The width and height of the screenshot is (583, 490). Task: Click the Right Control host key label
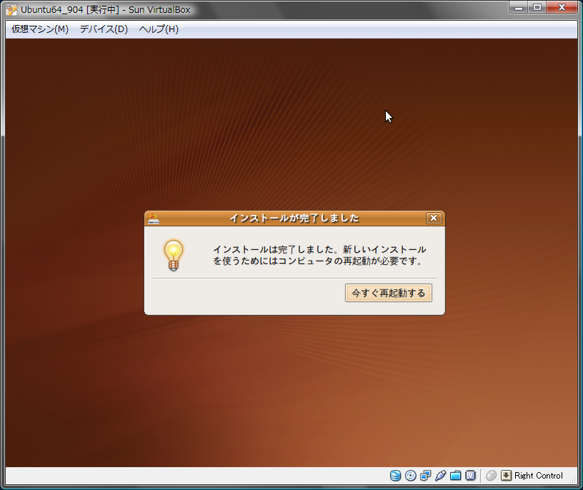point(539,476)
